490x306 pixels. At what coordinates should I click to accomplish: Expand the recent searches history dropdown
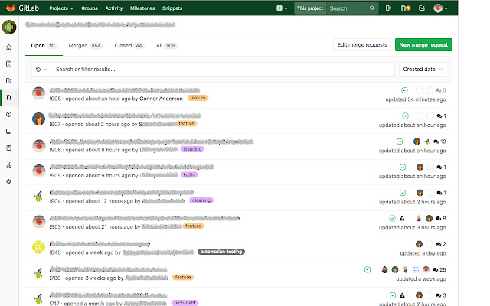pyautogui.click(x=41, y=70)
